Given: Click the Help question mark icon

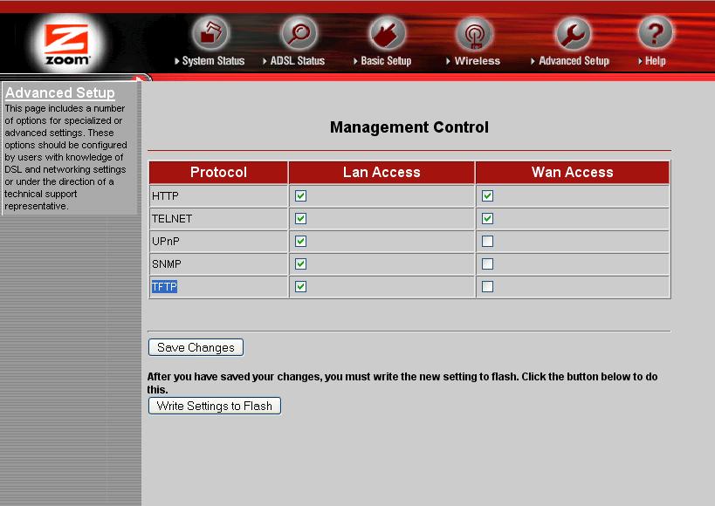Looking at the screenshot, I should point(656,33).
